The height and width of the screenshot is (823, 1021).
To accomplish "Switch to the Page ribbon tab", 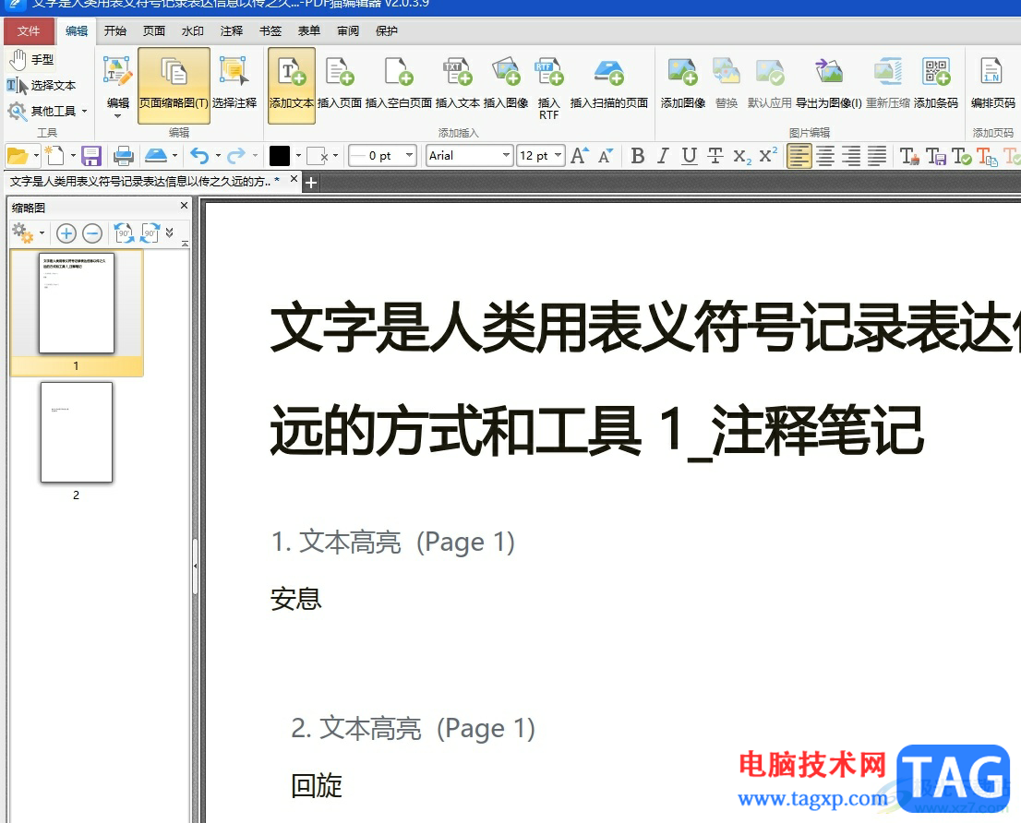I will coord(154,30).
